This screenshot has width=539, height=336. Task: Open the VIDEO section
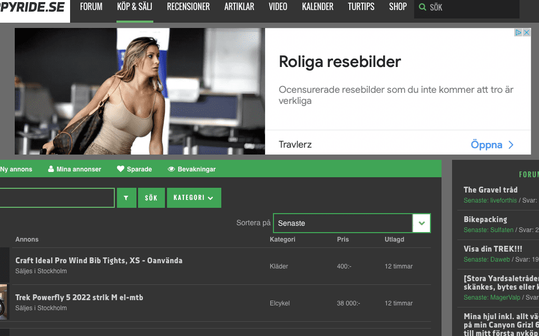(278, 7)
